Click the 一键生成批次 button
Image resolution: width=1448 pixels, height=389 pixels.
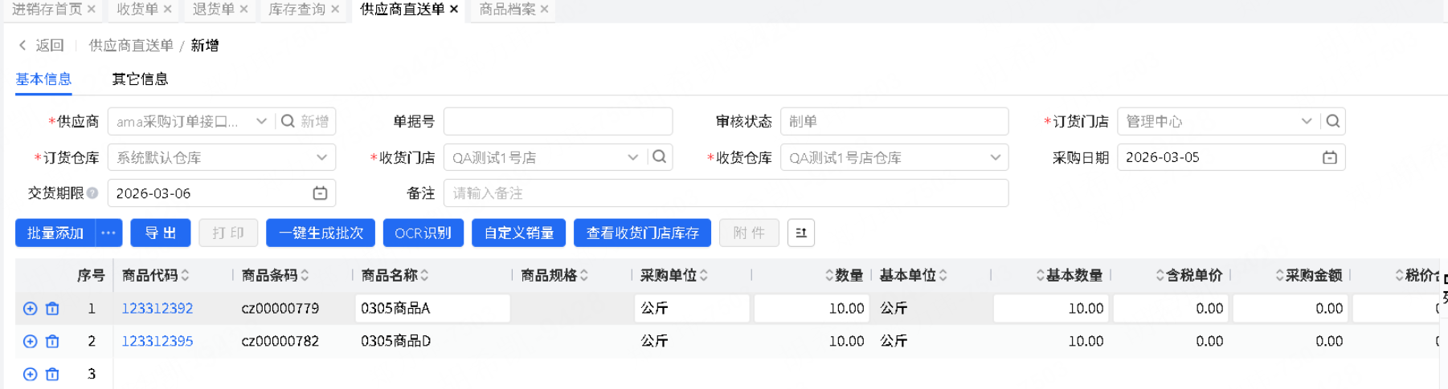point(321,233)
